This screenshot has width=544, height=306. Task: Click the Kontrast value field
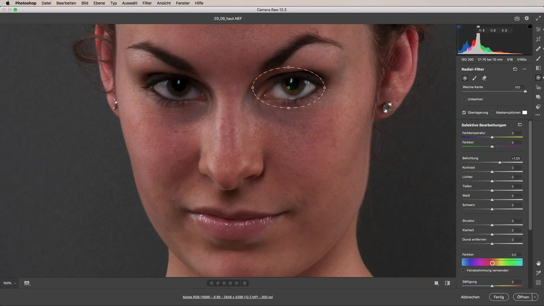pyautogui.click(x=516, y=168)
